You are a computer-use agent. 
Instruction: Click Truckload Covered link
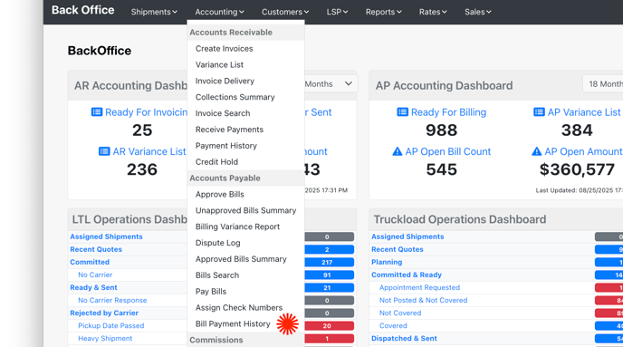click(x=393, y=325)
